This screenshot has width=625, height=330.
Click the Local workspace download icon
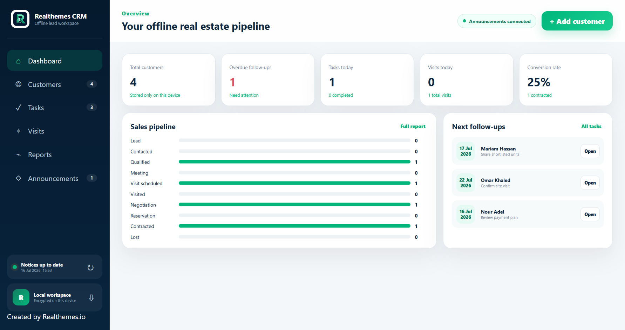91,297
